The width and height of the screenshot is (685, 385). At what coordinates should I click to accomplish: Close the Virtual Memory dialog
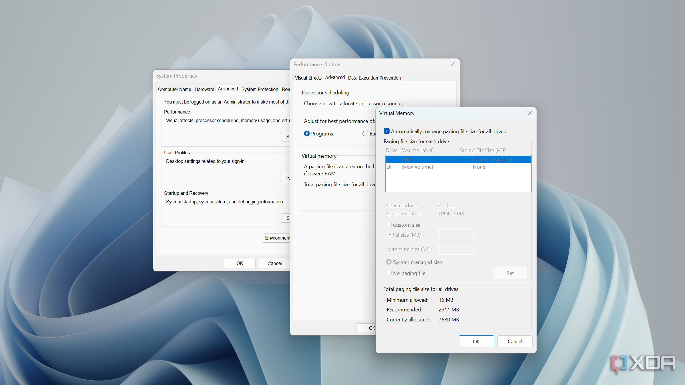click(529, 113)
